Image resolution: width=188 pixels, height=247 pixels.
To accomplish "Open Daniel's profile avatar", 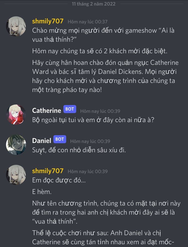I will (x=16, y=145).
